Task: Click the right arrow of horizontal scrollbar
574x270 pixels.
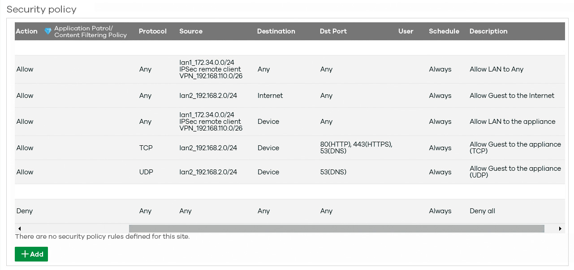Action: click(x=560, y=228)
